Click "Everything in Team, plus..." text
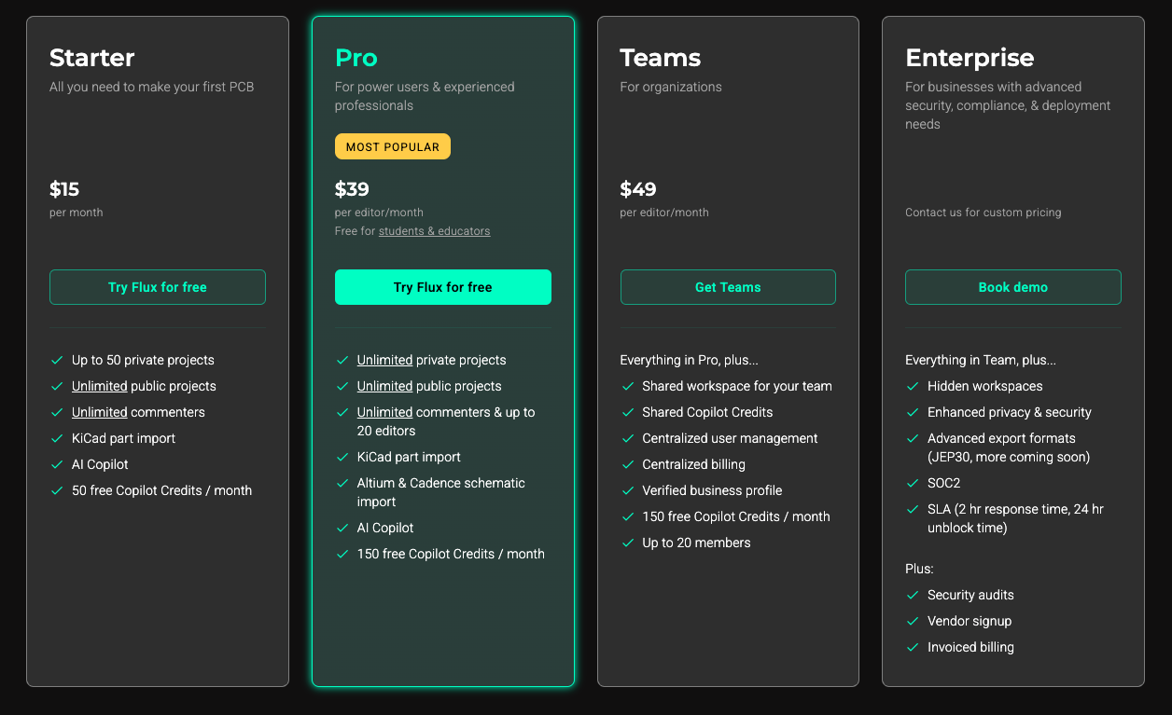 981,360
